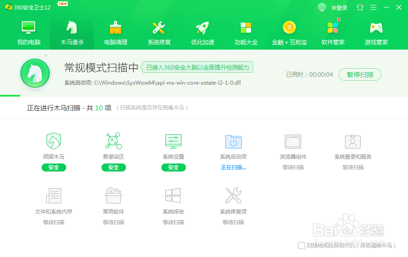Pause scanning with 暂停扫描 button
Image resolution: width=408 pixels, height=257 pixels.
(360, 74)
